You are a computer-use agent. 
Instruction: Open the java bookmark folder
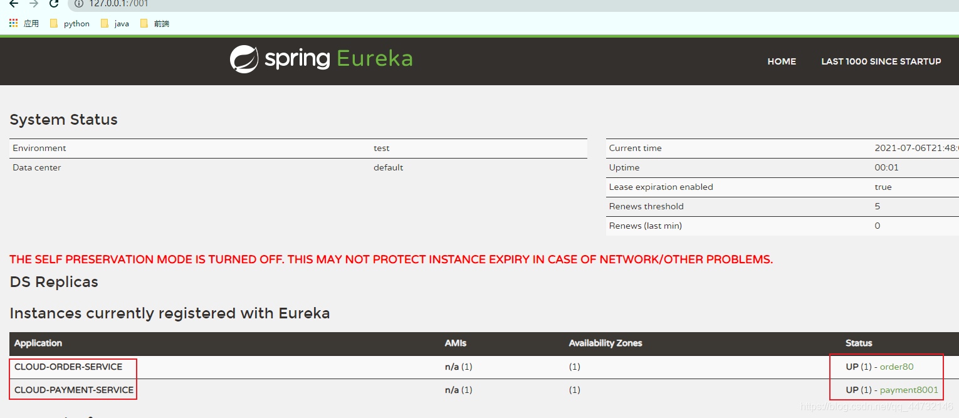tap(115, 23)
